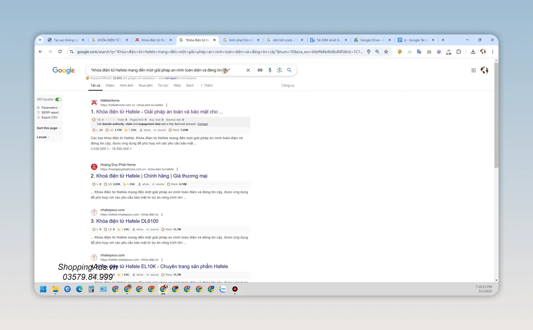Close the 'idm full crack' browser tab
Screen dimensions: 533x330
[302, 40]
